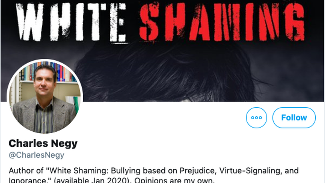
Task: Follow Charles Negy's account
Action: tap(294, 118)
